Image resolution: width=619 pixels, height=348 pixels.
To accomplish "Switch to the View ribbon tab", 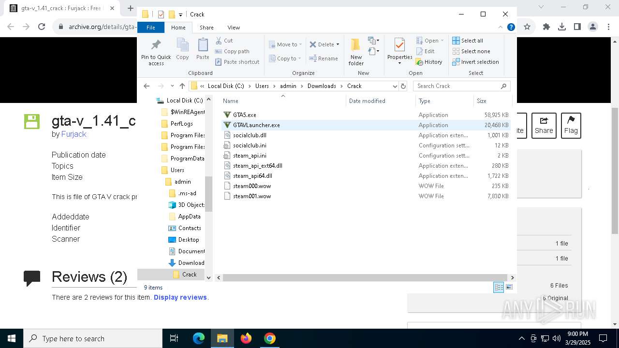I will pos(234,28).
